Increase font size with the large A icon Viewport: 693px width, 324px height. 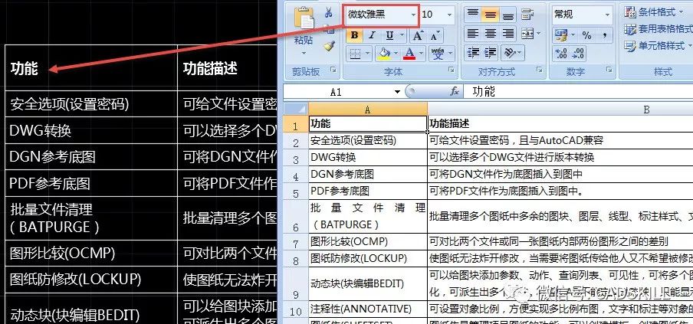pyautogui.click(x=418, y=36)
